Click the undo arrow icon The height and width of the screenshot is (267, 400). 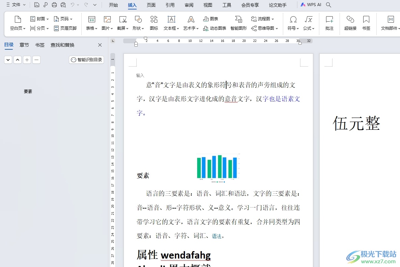(x=73, y=5)
